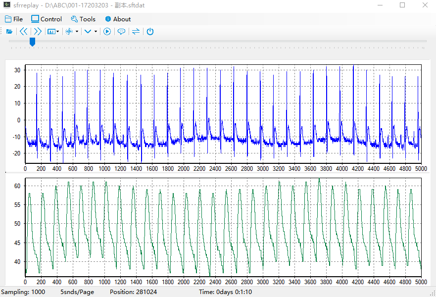Click the crosshair target icon
This screenshot has height=297, width=436.
tap(69, 32)
